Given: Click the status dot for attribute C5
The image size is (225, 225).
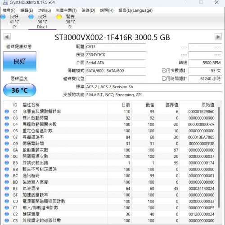Looking at the screenshot, I should (x=7, y=220).
